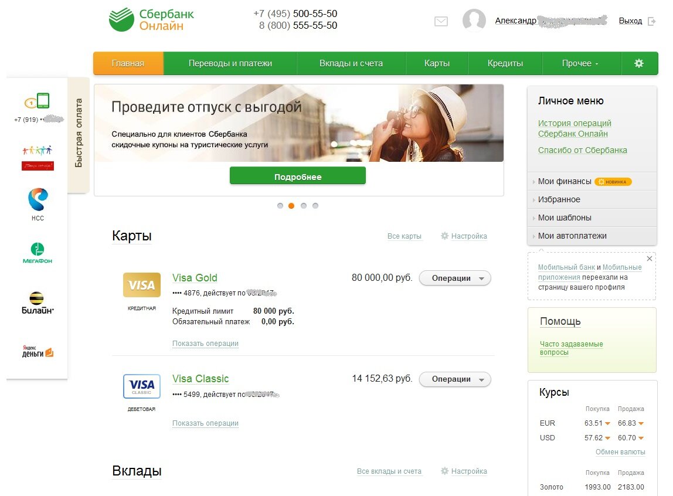Open История операций Сбербанк Онлайн link
673x496 pixels.
(x=575, y=128)
